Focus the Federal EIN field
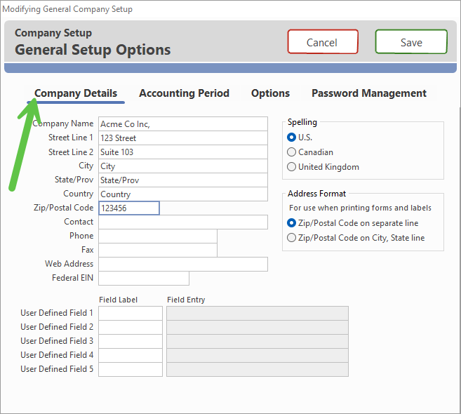The width and height of the screenshot is (461, 414). tap(144, 278)
